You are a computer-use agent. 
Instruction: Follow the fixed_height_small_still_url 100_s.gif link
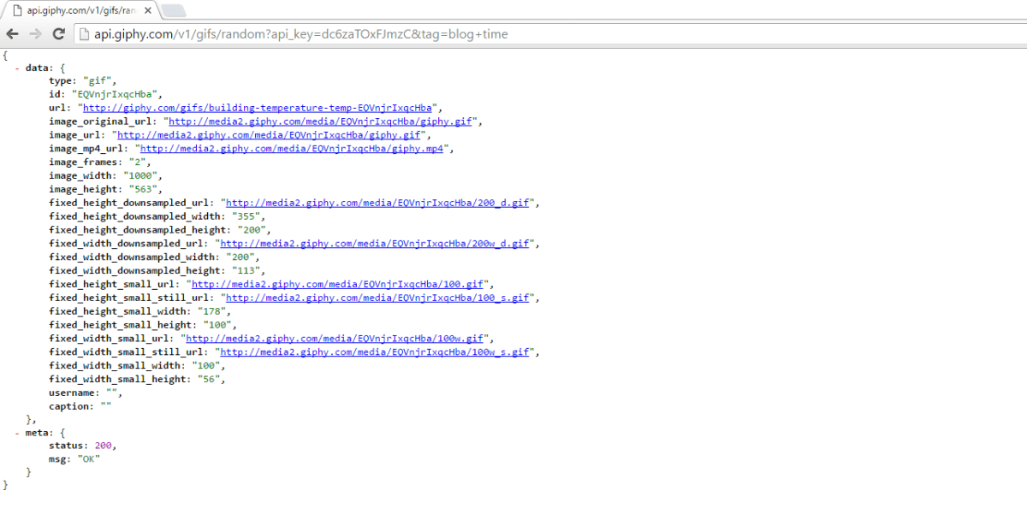click(378, 298)
